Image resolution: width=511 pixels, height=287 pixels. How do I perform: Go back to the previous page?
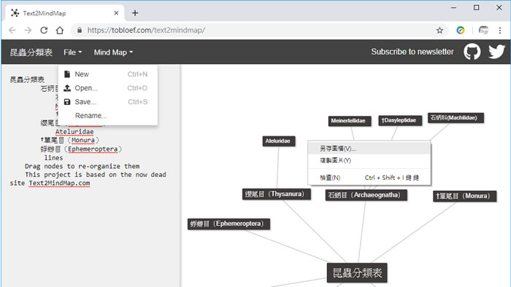click(12, 30)
